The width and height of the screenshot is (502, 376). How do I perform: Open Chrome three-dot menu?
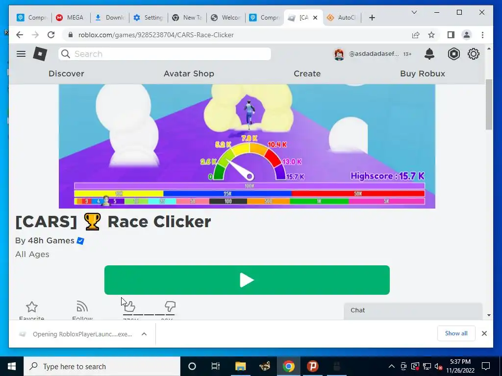click(x=482, y=35)
